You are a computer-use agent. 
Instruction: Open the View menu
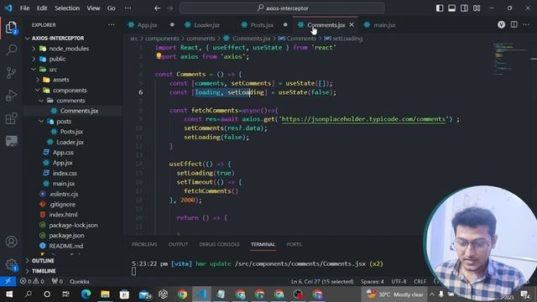93,8
